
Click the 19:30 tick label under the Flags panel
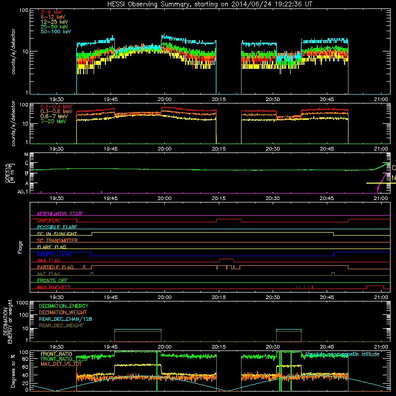[x=56, y=297]
